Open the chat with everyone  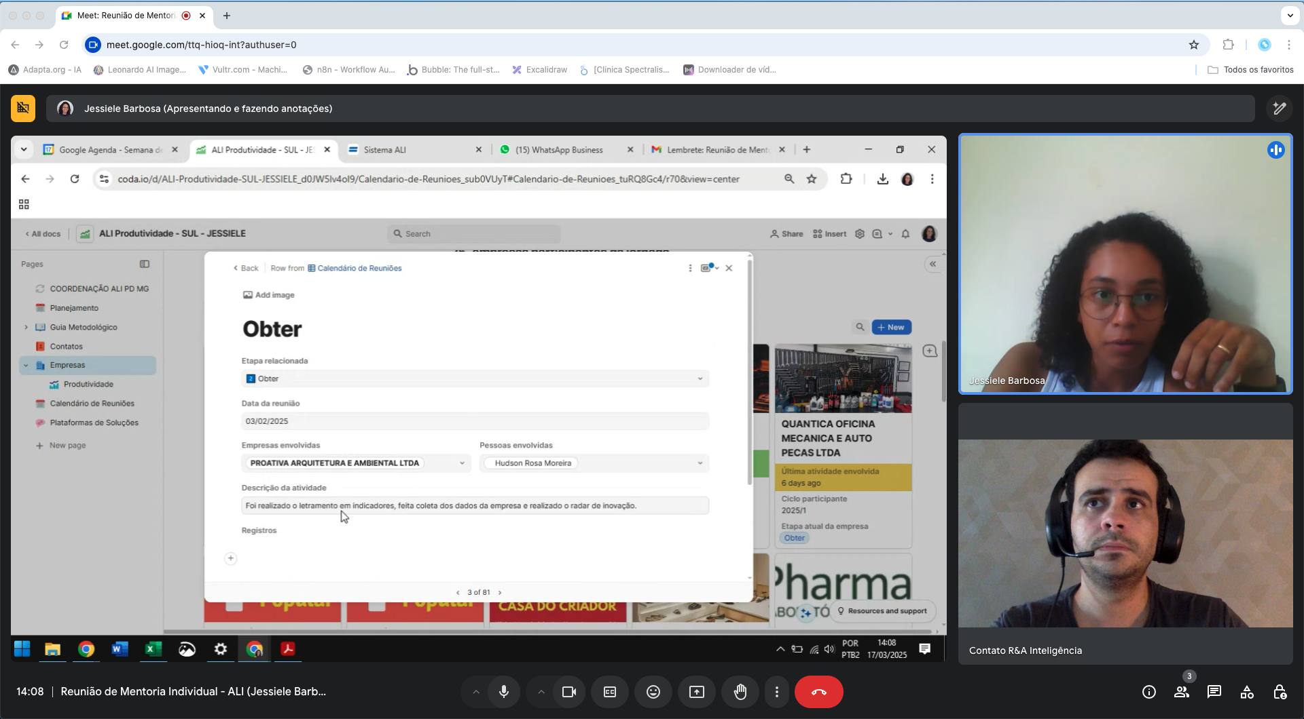(1214, 692)
